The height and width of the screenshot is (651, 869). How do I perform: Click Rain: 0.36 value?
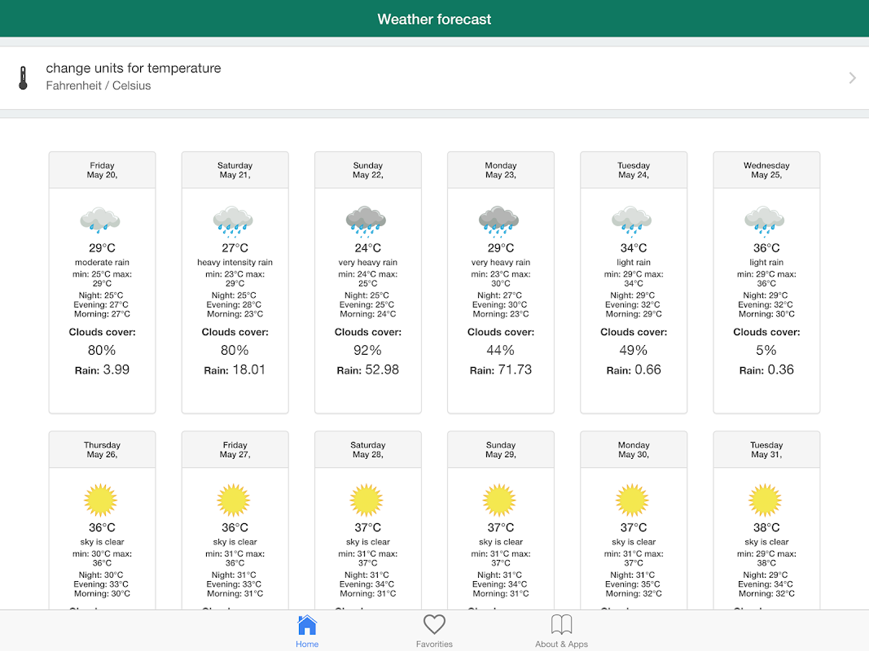(x=780, y=369)
